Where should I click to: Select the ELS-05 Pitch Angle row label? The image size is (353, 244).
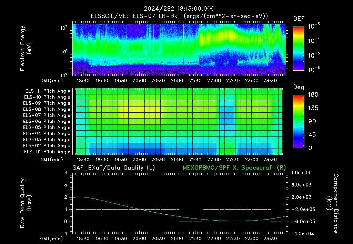pyautogui.click(x=47, y=128)
